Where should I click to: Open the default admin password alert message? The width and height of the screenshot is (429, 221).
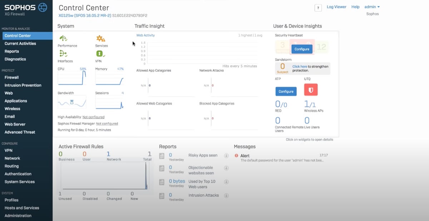[x=282, y=160]
